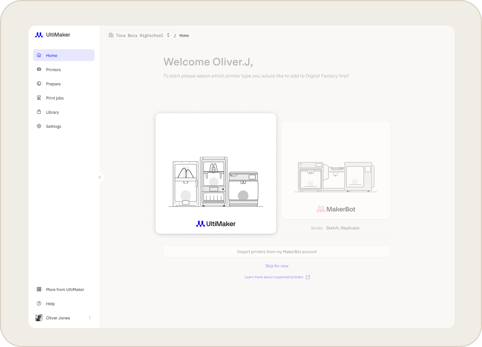Click the Skip for now link
Screen dimensions: 482x347
point(277,266)
